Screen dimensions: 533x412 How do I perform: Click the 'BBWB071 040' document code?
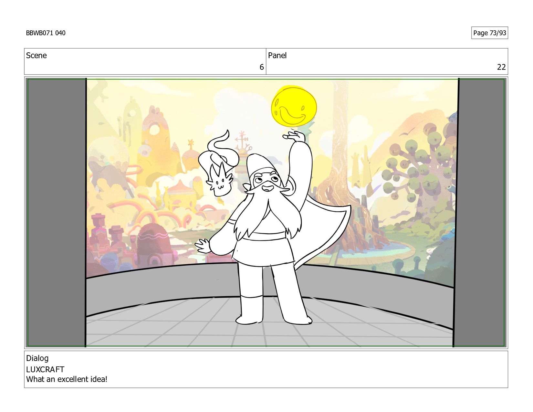coord(46,33)
